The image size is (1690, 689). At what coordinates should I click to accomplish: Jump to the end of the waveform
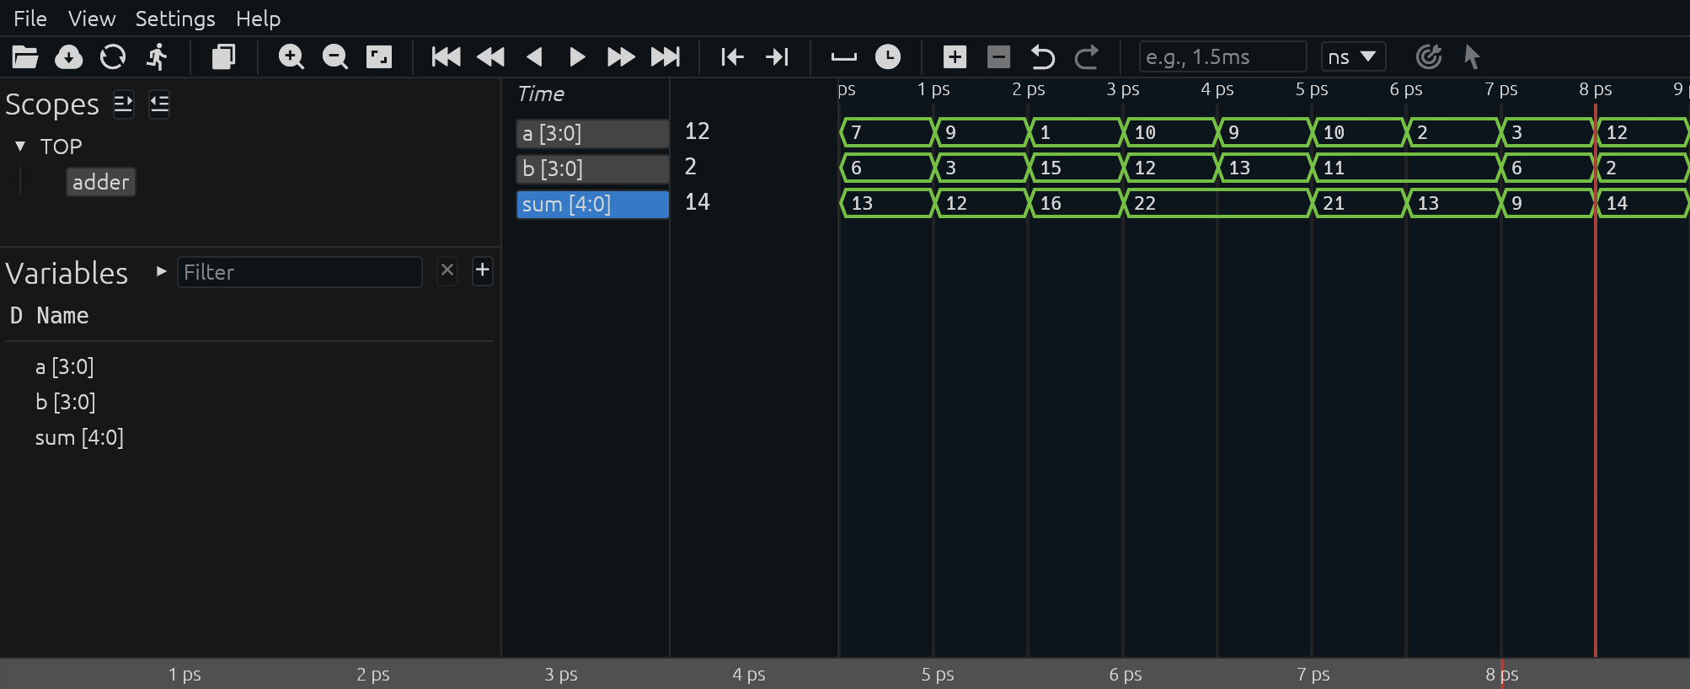point(666,57)
